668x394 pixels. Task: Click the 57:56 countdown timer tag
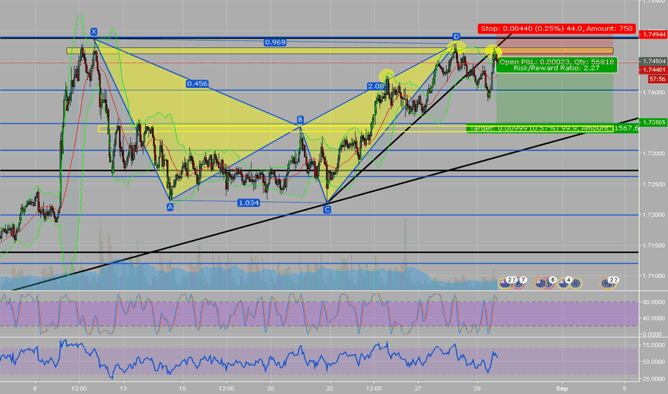(657, 79)
